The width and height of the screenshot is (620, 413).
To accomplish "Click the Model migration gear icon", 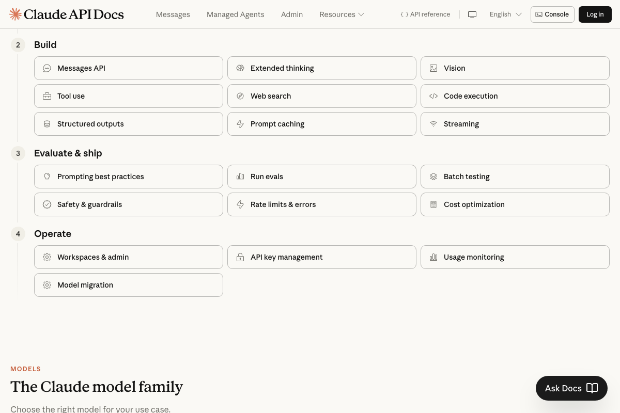I will point(47,285).
